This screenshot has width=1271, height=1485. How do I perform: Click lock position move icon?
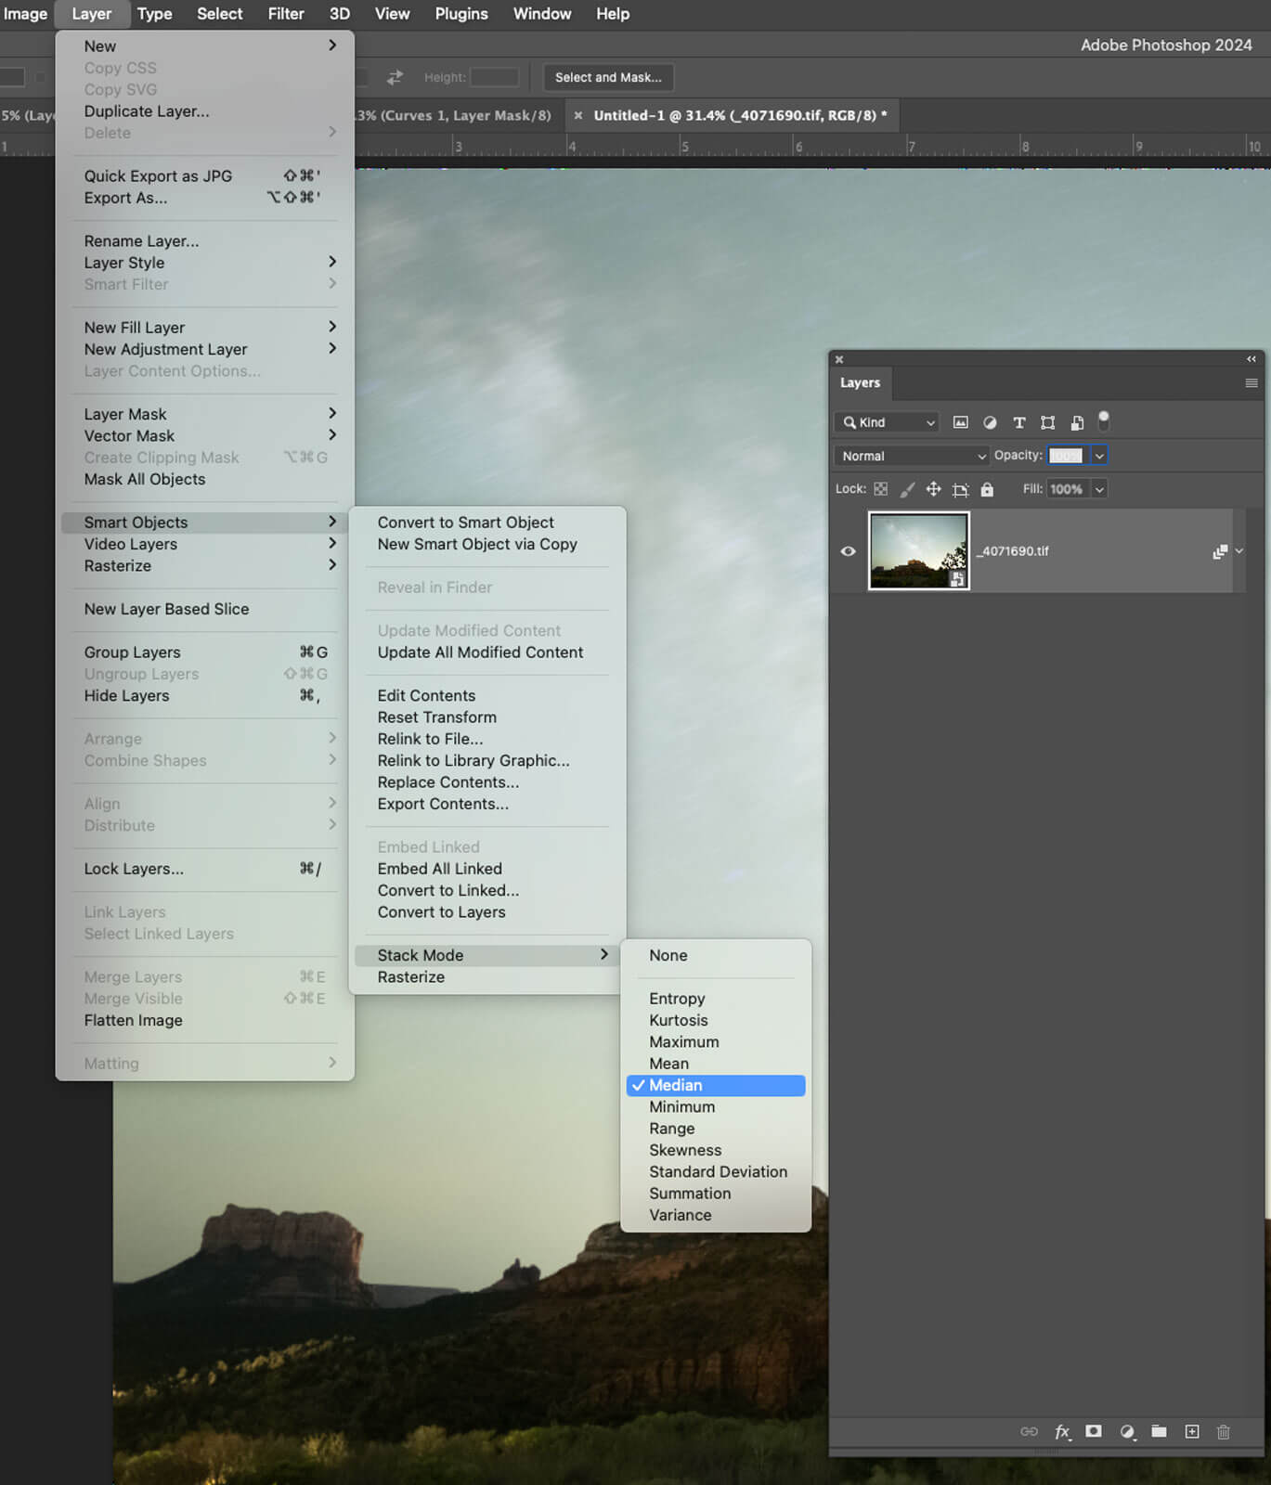pos(933,489)
